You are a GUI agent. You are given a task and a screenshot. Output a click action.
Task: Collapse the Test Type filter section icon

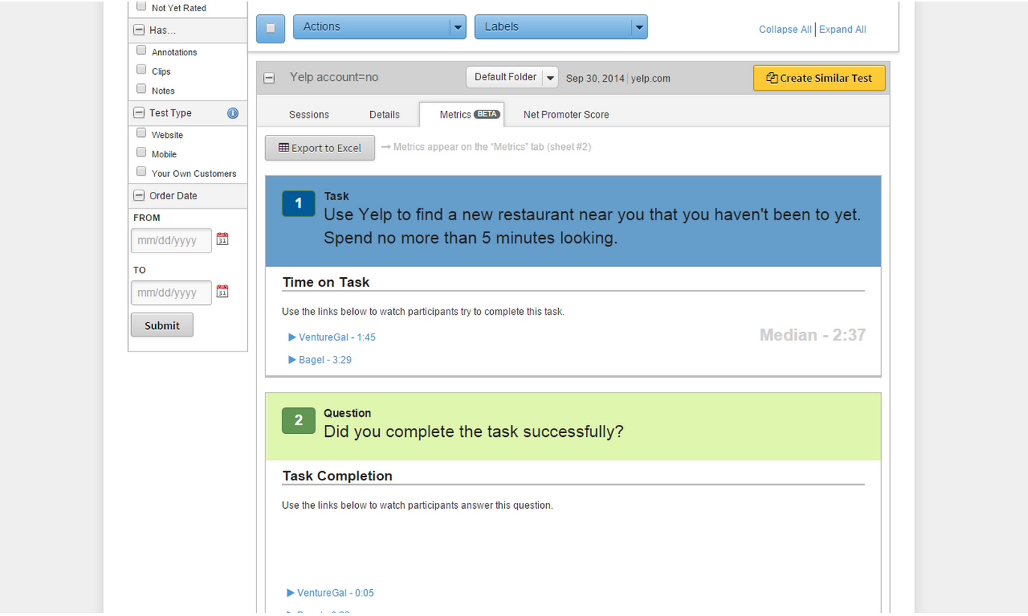(139, 113)
